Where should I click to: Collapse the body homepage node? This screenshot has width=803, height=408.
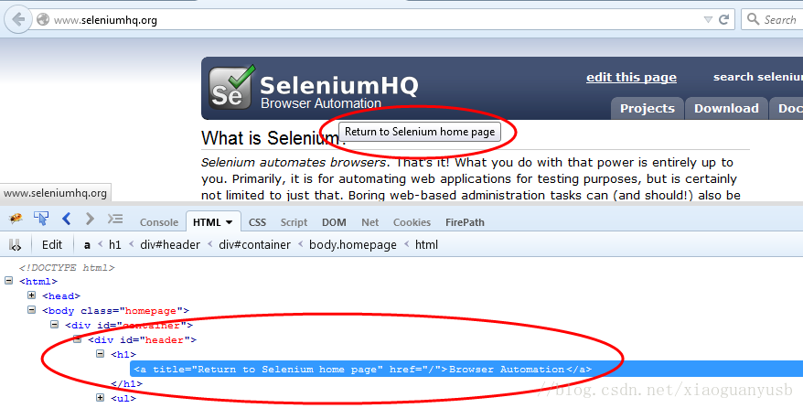pyautogui.click(x=31, y=310)
